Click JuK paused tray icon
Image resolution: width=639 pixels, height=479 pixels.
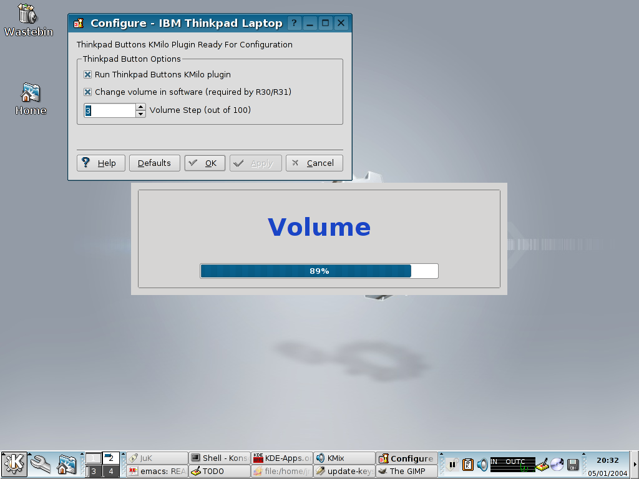tap(452, 464)
